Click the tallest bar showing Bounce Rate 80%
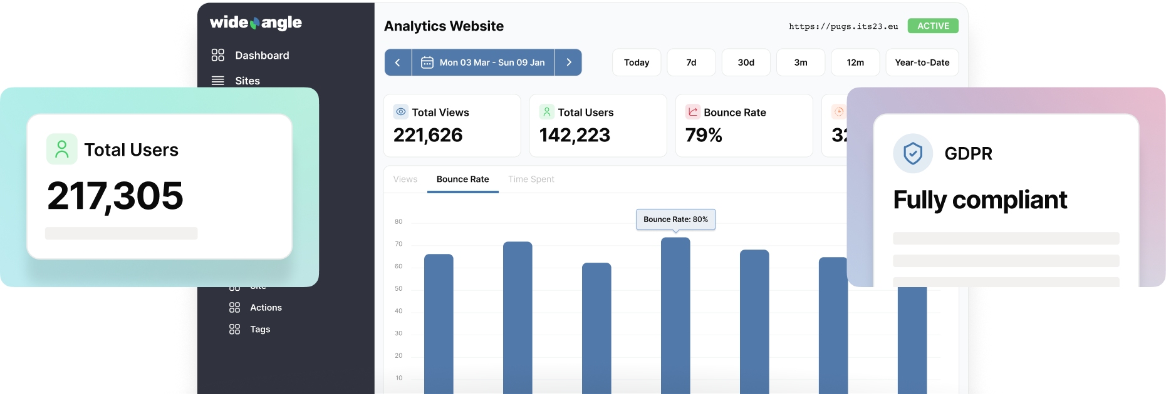 (675, 313)
